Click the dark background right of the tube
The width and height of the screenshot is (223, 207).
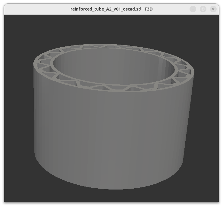205,121
